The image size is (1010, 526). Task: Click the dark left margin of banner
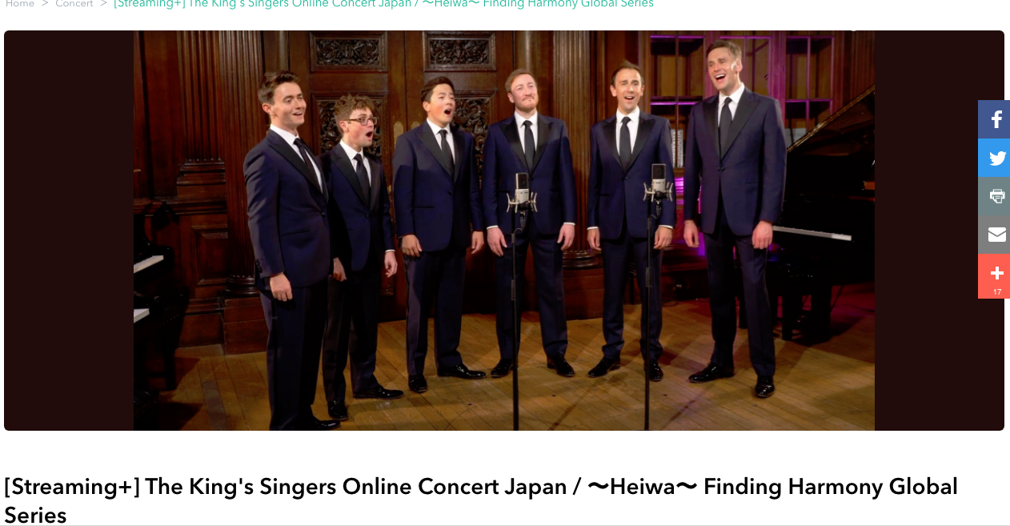pyautogui.click(x=69, y=231)
